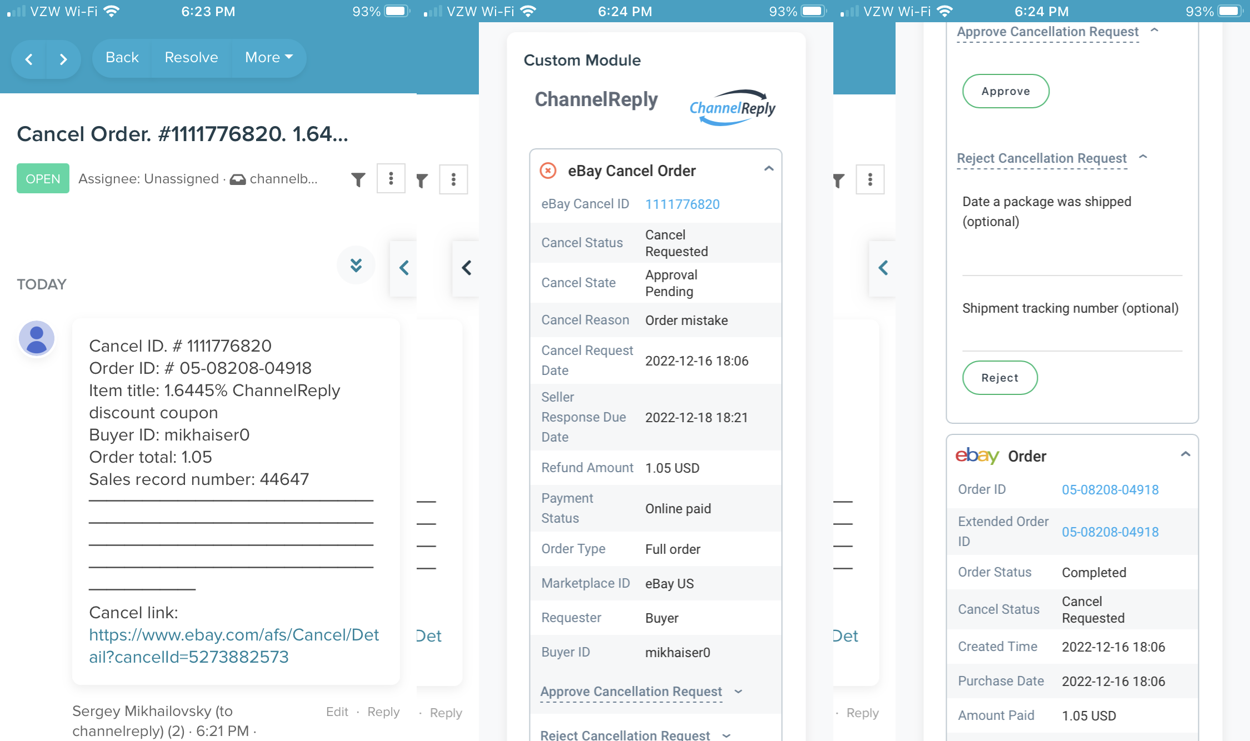Click the Reject button
This screenshot has height=741, width=1250.
coord(999,378)
